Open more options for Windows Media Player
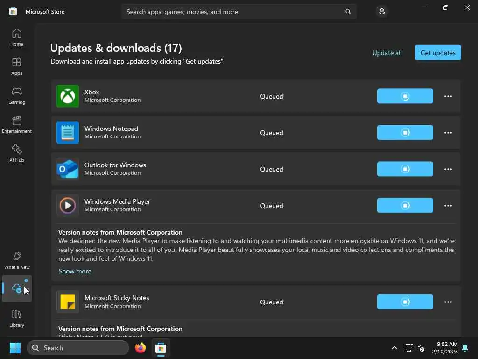The height and width of the screenshot is (359, 478). coord(448,206)
